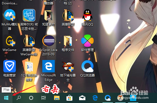Open Task View on the taskbar
This screenshot has width=157, height=103.
44,98
